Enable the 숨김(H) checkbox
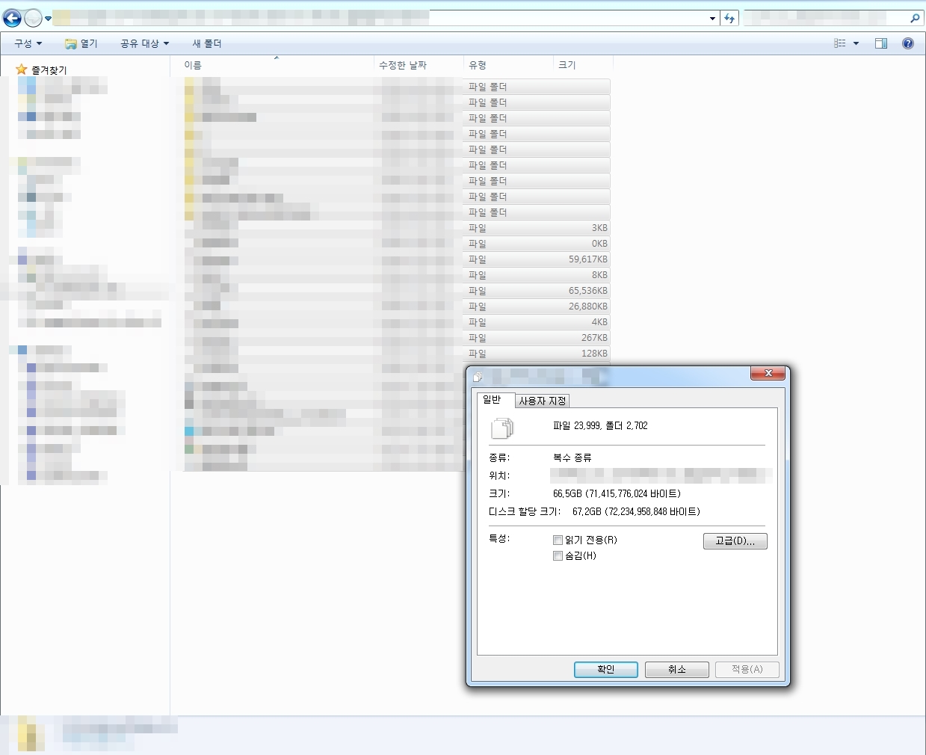926x755 pixels. (558, 555)
